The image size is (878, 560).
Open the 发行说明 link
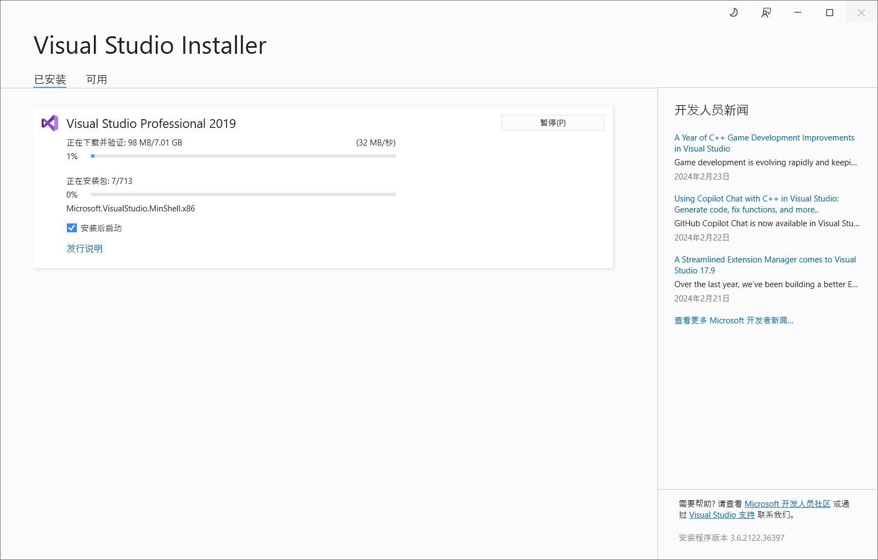click(x=84, y=248)
